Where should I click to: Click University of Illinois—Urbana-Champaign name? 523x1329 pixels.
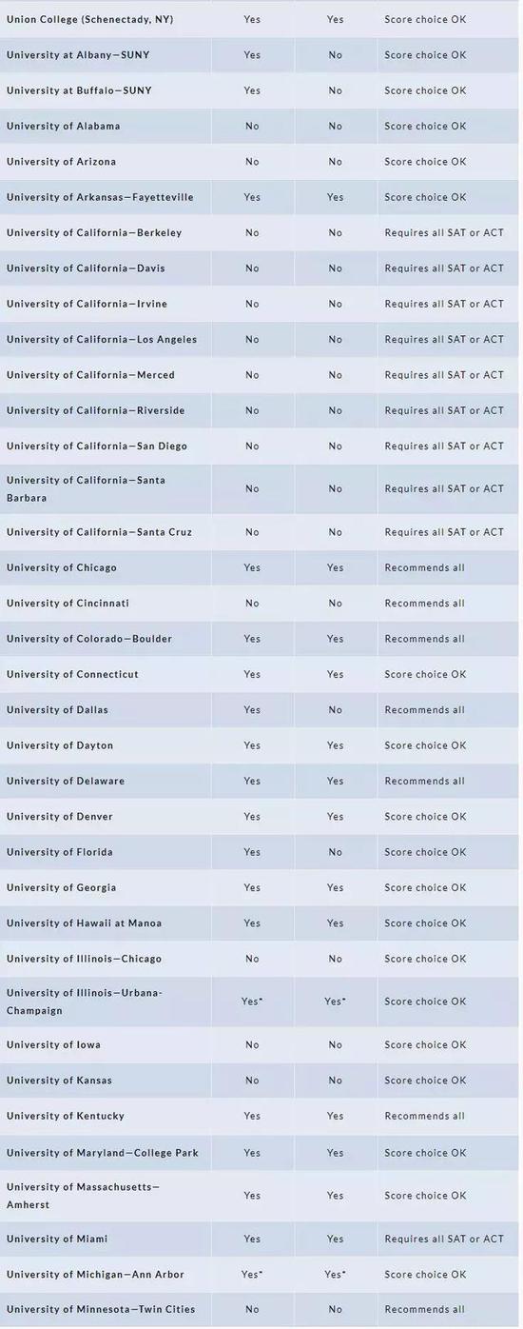85,1002
